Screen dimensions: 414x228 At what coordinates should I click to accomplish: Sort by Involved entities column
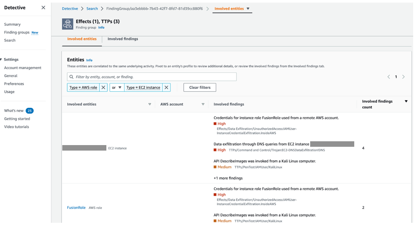click(x=150, y=104)
